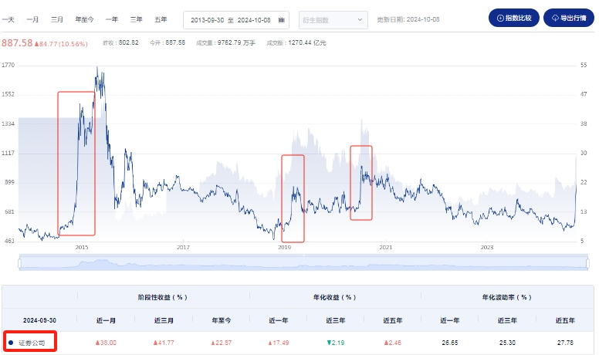The width and height of the screenshot is (599, 355).
Task: Click the date range input field
Action: point(236,20)
